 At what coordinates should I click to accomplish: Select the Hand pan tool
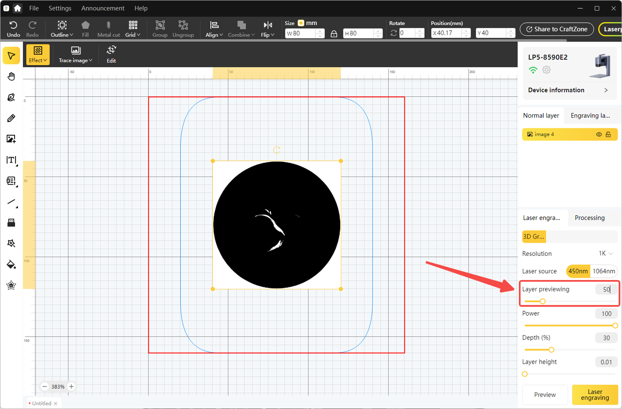(x=11, y=76)
